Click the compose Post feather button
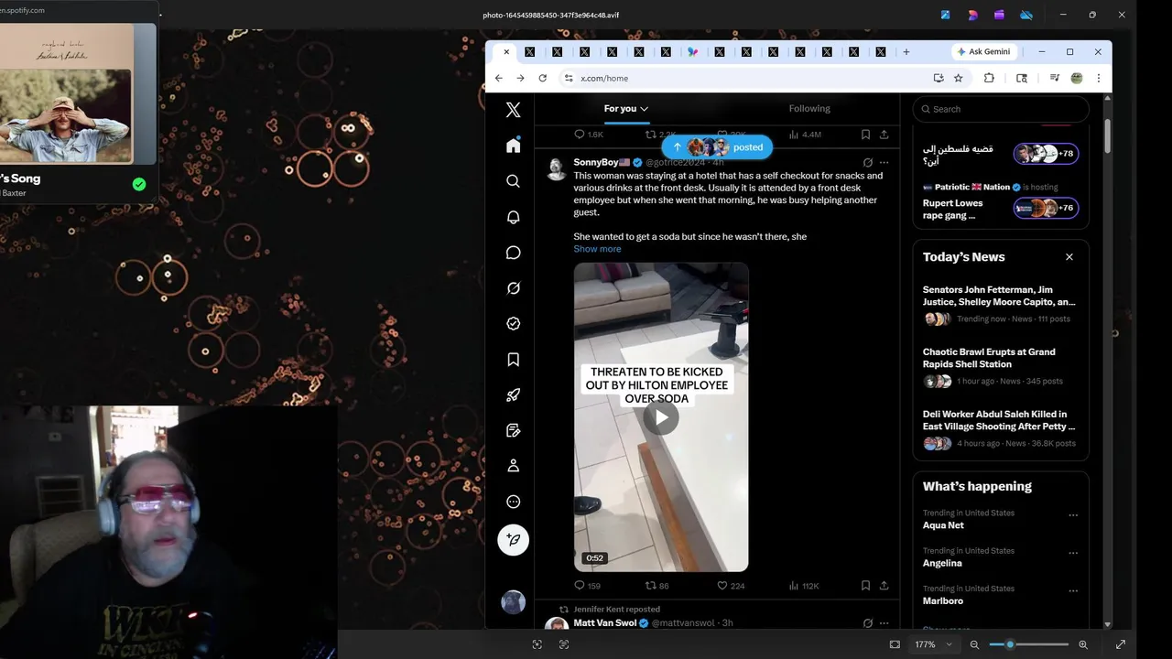This screenshot has width=1172, height=659. click(513, 540)
